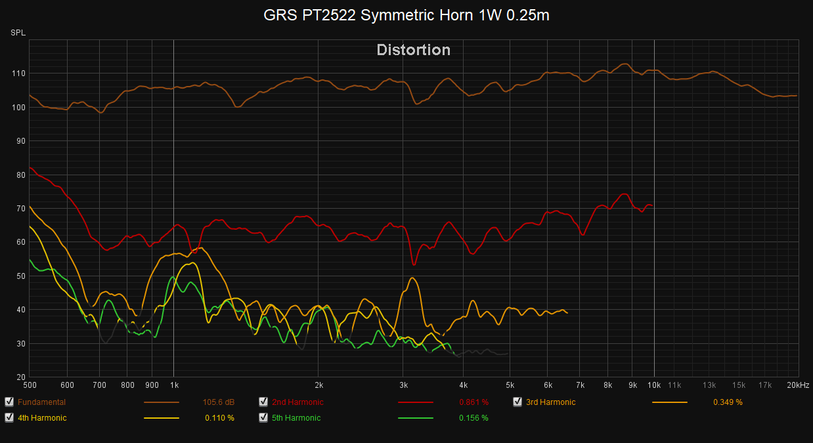The width and height of the screenshot is (813, 443).
Task: Click the 5th Harmonic legend label
Action: coord(296,417)
